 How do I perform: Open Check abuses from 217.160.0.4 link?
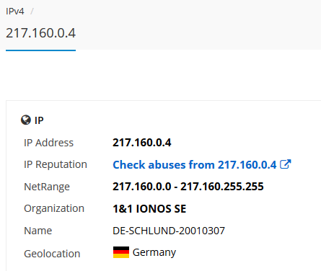195,165
